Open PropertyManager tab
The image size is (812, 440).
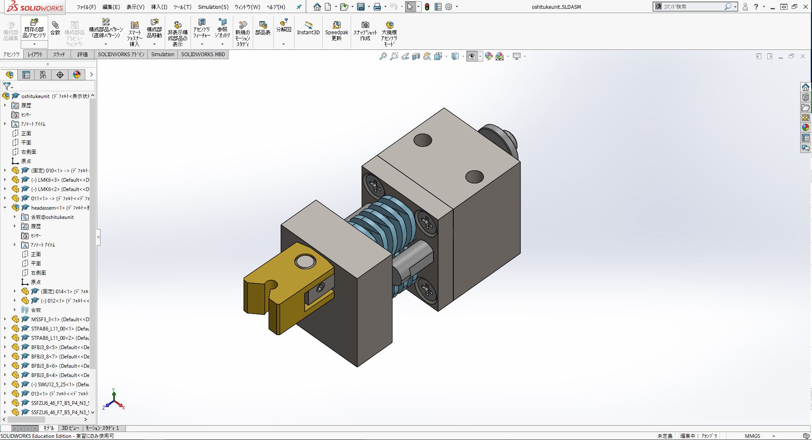26,75
